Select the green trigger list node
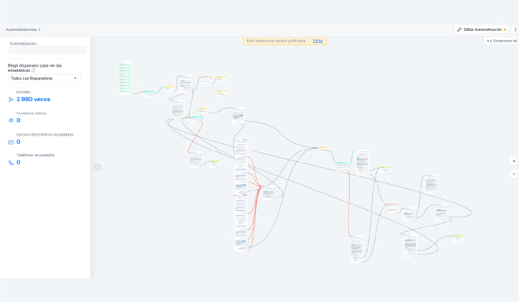The width and height of the screenshot is (519, 302). pyautogui.click(x=126, y=77)
